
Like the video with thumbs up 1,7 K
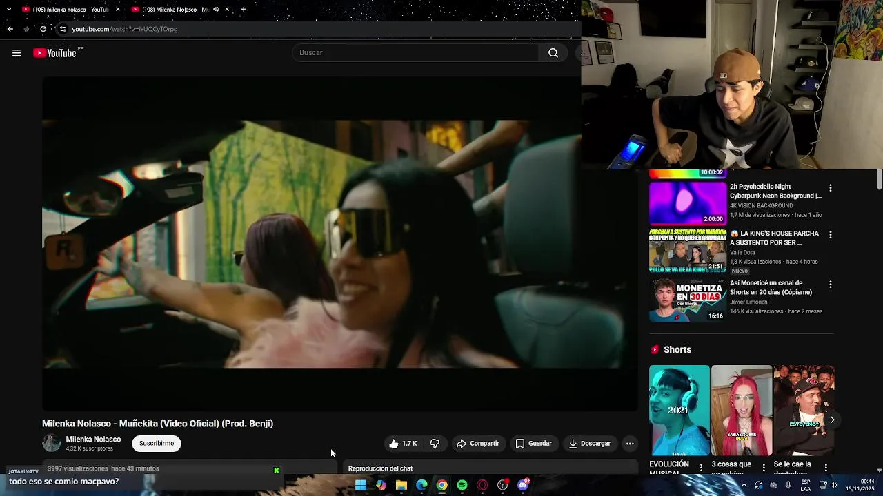404,444
